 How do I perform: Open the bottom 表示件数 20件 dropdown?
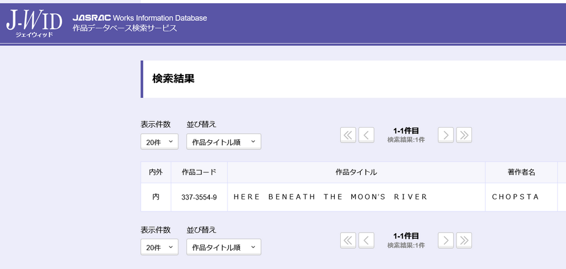click(x=159, y=247)
